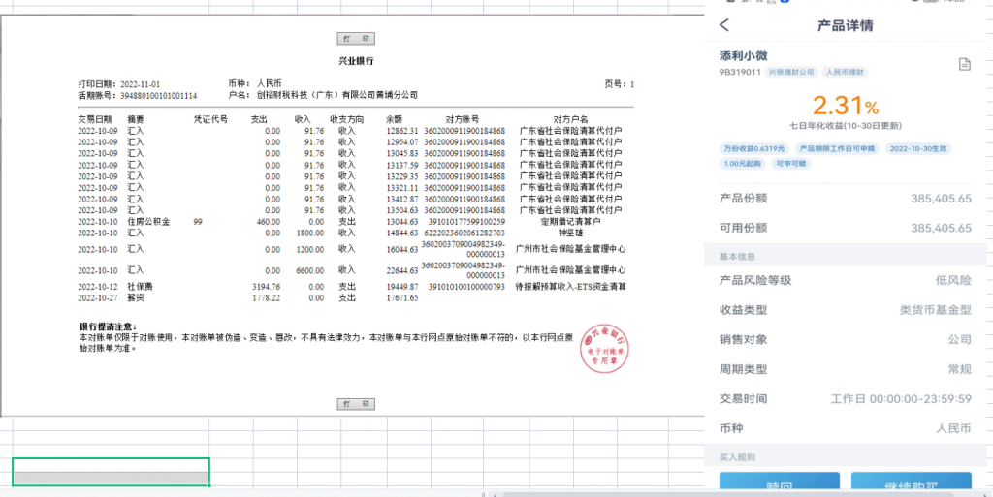Click the 低风险 risk level value
Viewport: 993px width, 497px height.
[x=954, y=280]
